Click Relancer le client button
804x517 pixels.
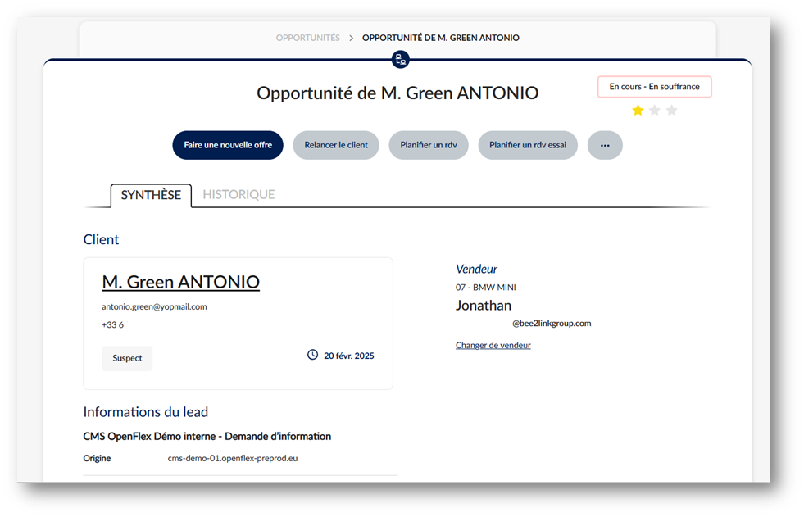pyautogui.click(x=336, y=145)
